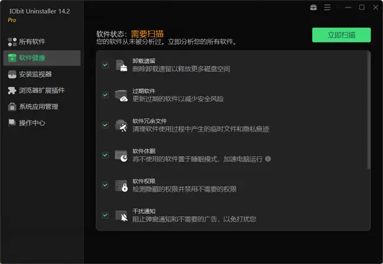Image resolution: width=383 pixels, height=264 pixels.
Task: Minimize the IObit Uninstaller window
Action: [348, 8]
